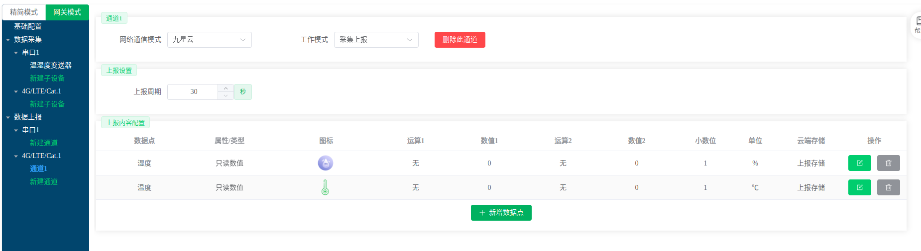This screenshot has height=251, width=921.
Task: Click 新建通道 below 通道1
Action: (x=44, y=181)
